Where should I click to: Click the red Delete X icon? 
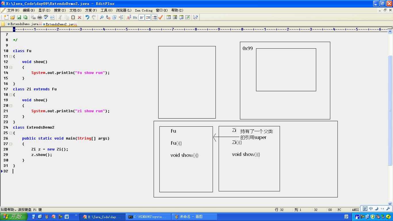coord(79,17)
